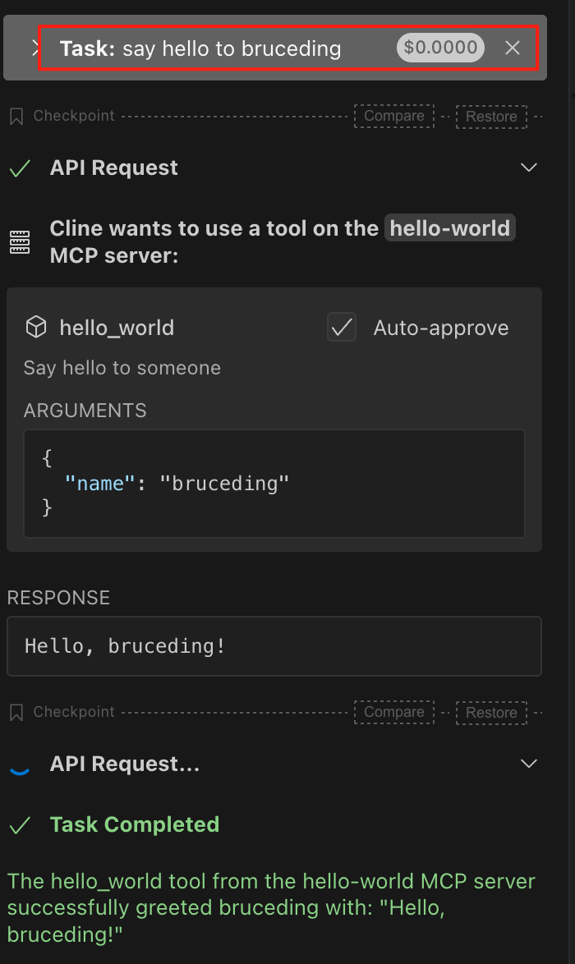This screenshot has width=575, height=964.
Task: Toggle the Auto-approve checkbox
Action: 342,328
